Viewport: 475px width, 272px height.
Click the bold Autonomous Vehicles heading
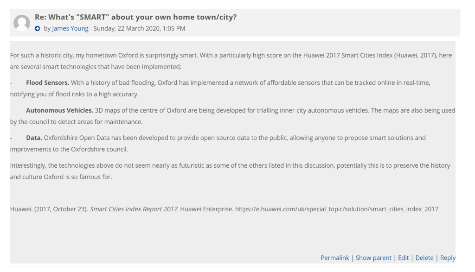click(x=60, y=110)
